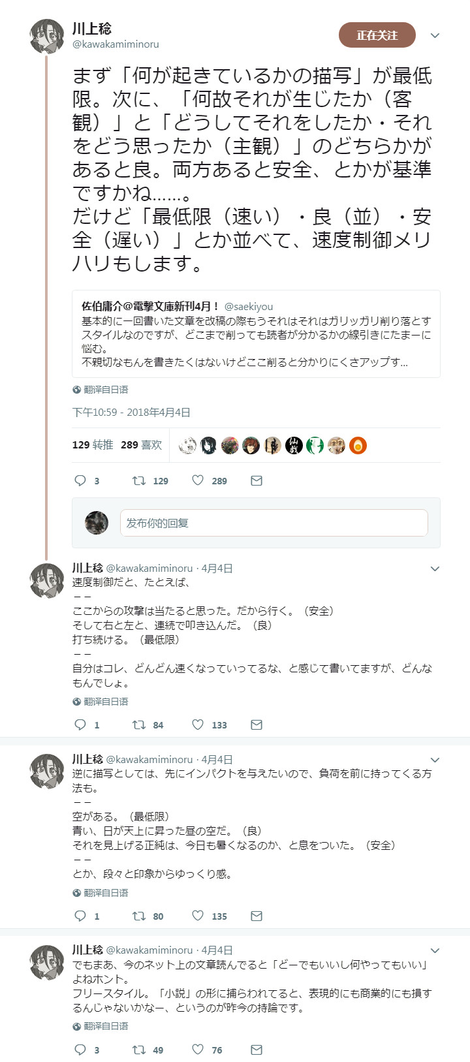Open the chevron menu on the main tweet
This screenshot has width=470, height=1062.
tap(435, 36)
